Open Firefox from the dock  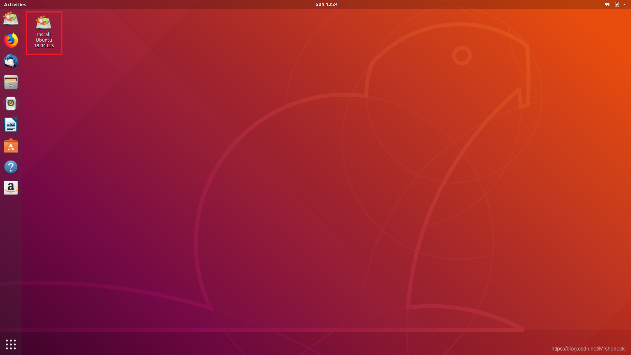[x=11, y=40]
